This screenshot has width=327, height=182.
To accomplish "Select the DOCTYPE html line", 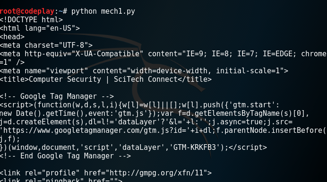I will (x=31, y=20).
